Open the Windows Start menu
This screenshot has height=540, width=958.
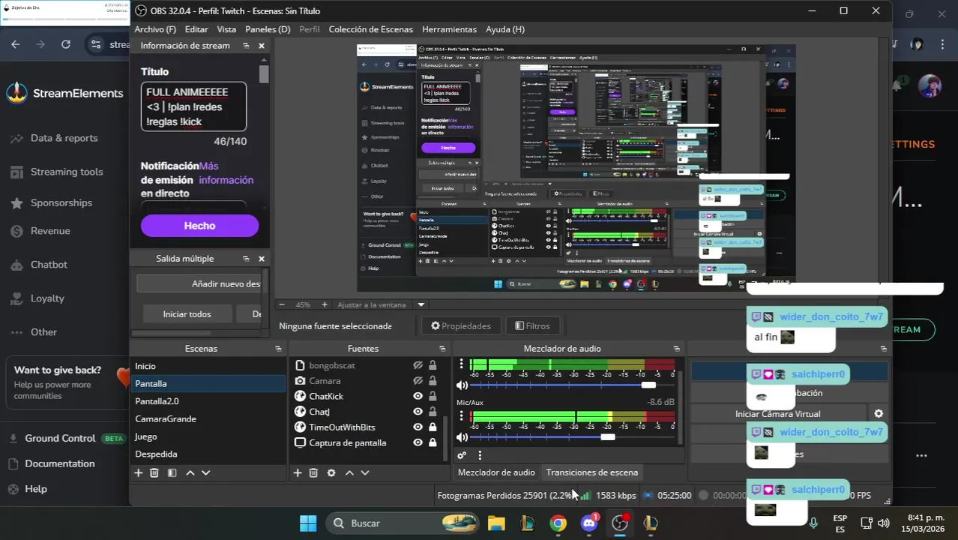click(307, 523)
